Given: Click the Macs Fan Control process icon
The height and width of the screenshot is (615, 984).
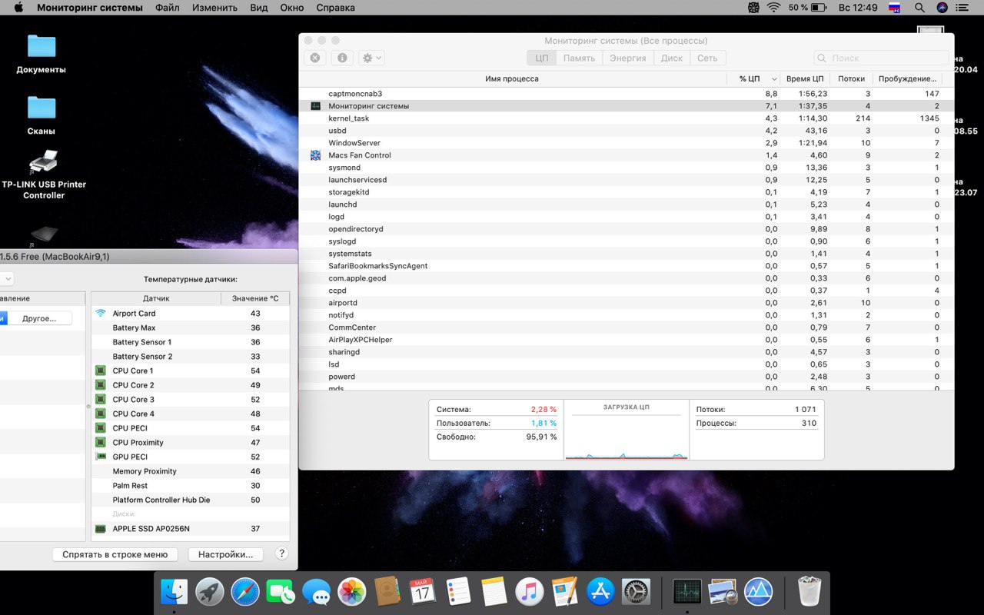Looking at the screenshot, I should click(315, 155).
